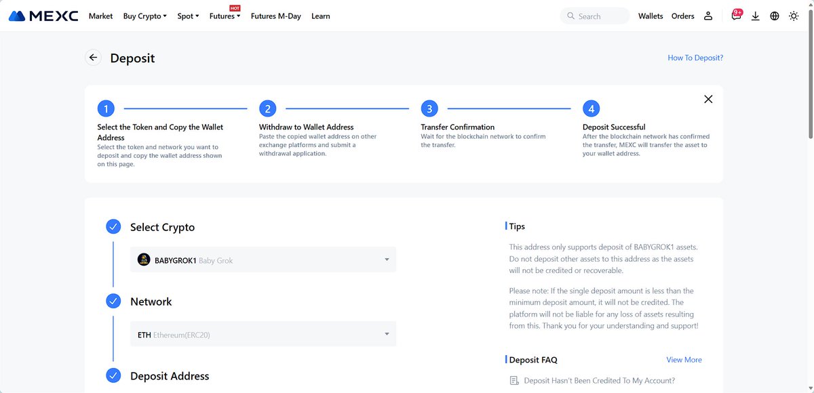This screenshot has width=814, height=393.
Task: Expand the Spot menu
Action: 188,16
